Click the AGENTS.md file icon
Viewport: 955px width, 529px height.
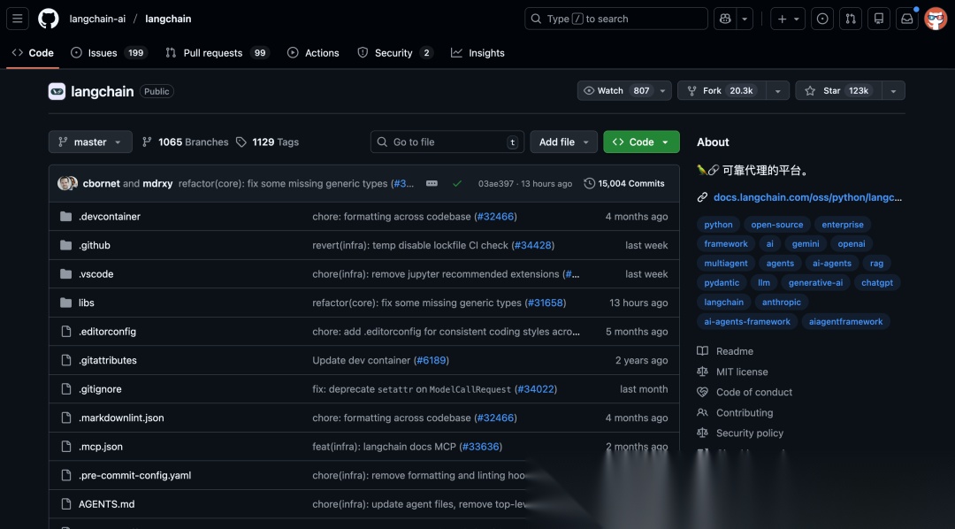pyautogui.click(x=65, y=504)
